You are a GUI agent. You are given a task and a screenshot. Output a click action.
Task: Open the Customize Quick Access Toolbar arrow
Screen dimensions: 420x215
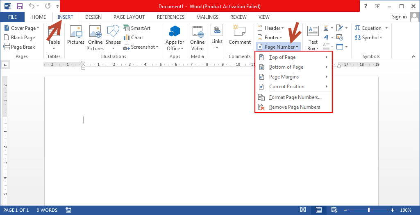click(58, 7)
